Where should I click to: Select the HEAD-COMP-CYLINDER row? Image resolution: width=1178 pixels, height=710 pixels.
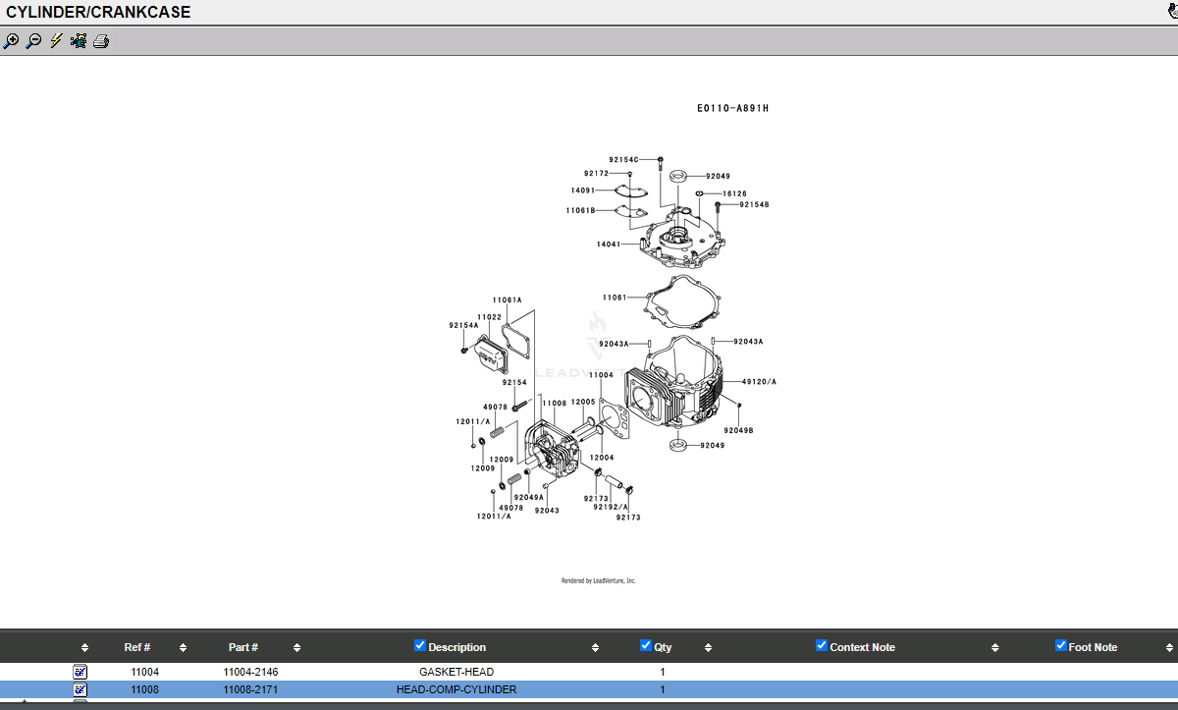pyautogui.click(x=589, y=689)
